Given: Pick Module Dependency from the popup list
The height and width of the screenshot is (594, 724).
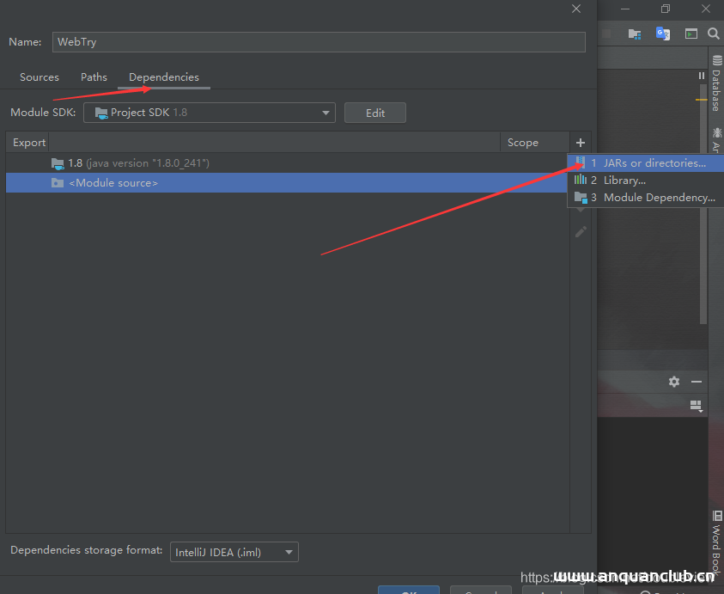Looking at the screenshot, I should [658, 198].
